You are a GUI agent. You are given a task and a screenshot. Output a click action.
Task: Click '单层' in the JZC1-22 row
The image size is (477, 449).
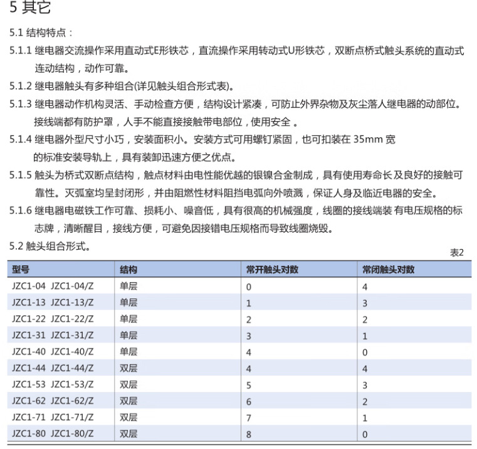pos(128,319)
